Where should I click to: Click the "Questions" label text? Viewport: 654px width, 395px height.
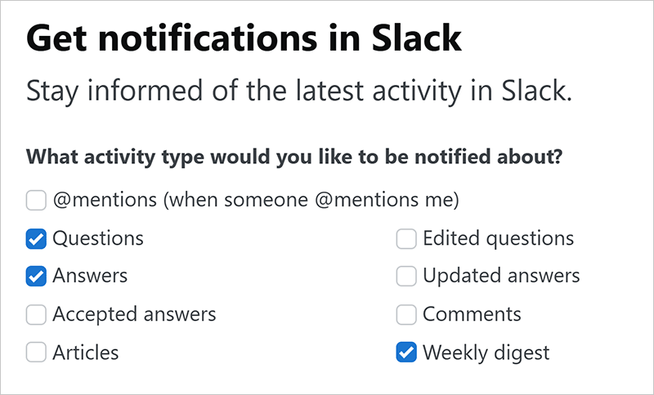(x=98, y=238)
